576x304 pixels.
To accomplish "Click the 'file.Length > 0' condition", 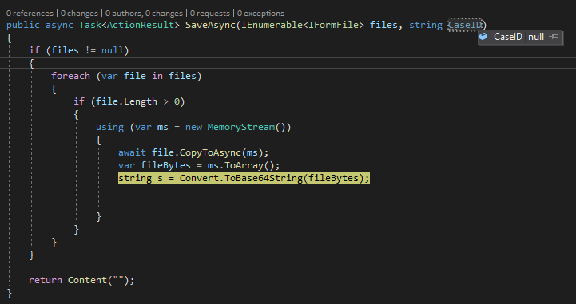I will [137, 101].
